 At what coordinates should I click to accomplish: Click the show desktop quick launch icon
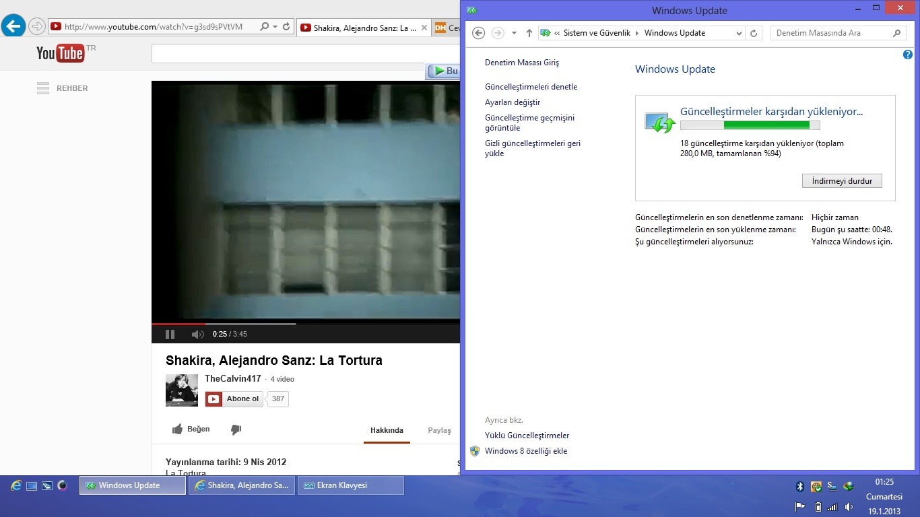point(32,485)
